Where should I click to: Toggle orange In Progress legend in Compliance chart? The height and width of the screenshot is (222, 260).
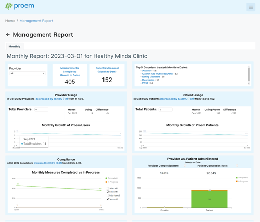tap(111, 182)
